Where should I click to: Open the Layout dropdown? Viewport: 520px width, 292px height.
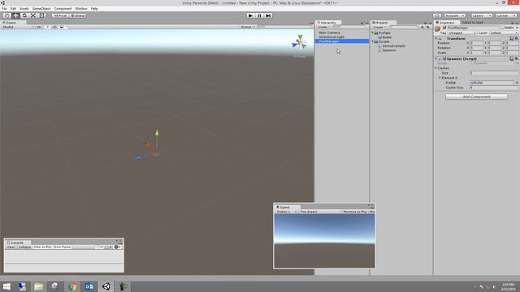(x=506, y=15)
